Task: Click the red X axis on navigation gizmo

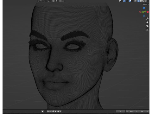Action: (148, 12)
